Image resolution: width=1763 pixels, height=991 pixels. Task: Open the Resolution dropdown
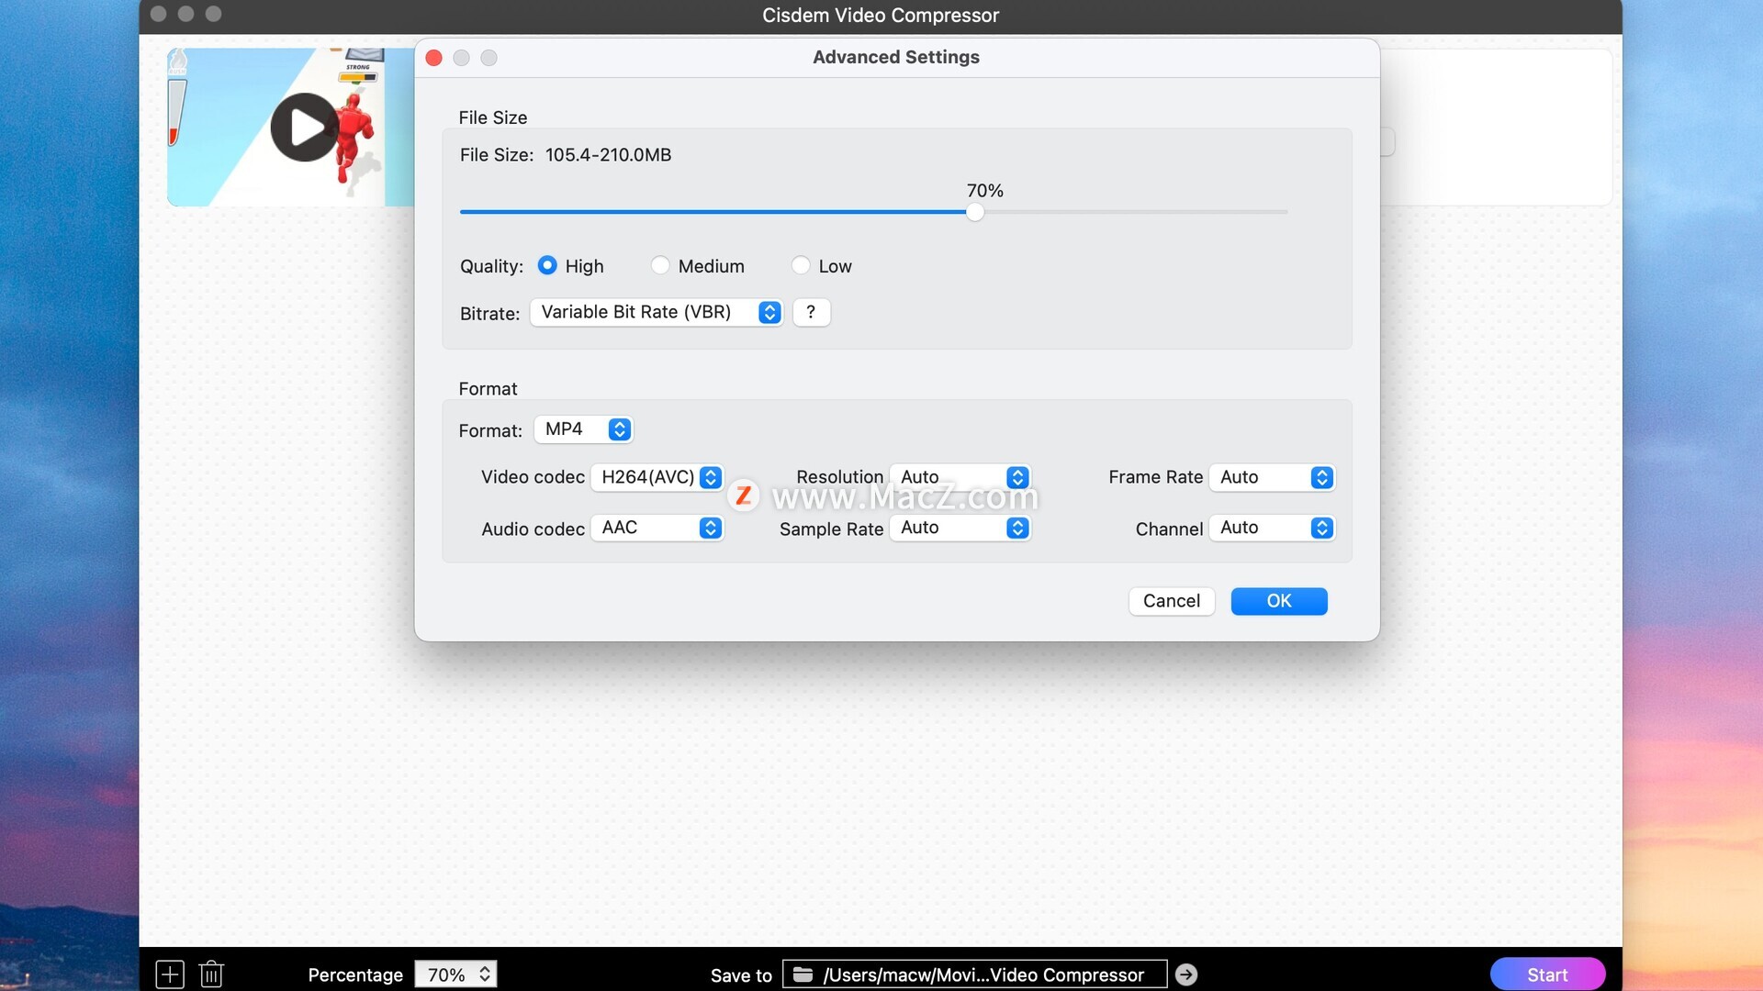(x=960, y=477)
